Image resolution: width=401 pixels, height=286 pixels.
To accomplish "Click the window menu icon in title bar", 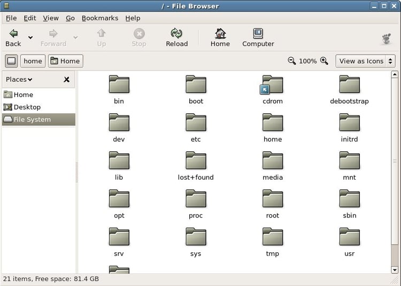I will 7,6.
